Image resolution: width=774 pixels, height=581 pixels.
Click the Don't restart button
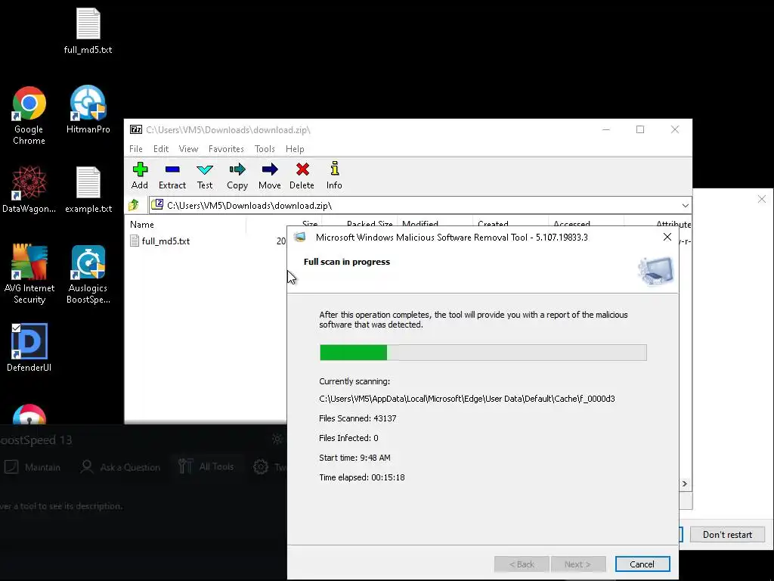point(727,535)
